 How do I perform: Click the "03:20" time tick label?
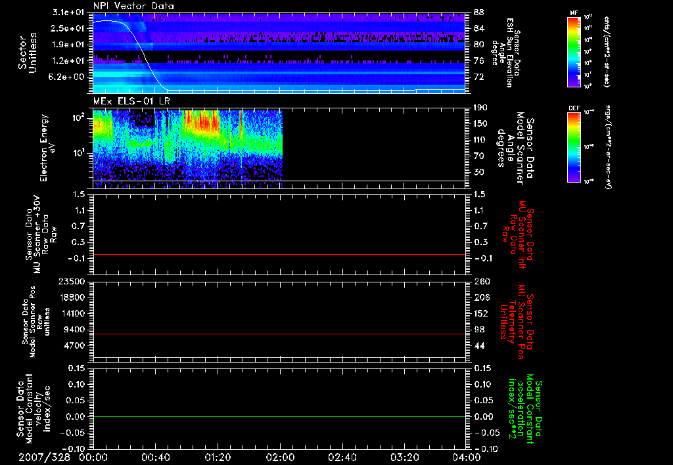tap(404, 457)
